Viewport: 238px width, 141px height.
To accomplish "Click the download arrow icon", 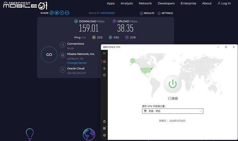I will pyautogui.click(x=76, y=21).
